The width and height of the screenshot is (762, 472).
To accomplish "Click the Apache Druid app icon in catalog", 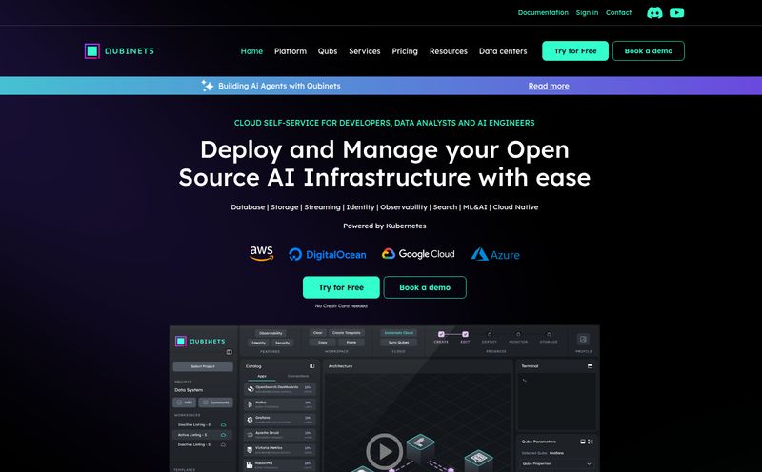I will pyautogui.click(x=251, y=434).
